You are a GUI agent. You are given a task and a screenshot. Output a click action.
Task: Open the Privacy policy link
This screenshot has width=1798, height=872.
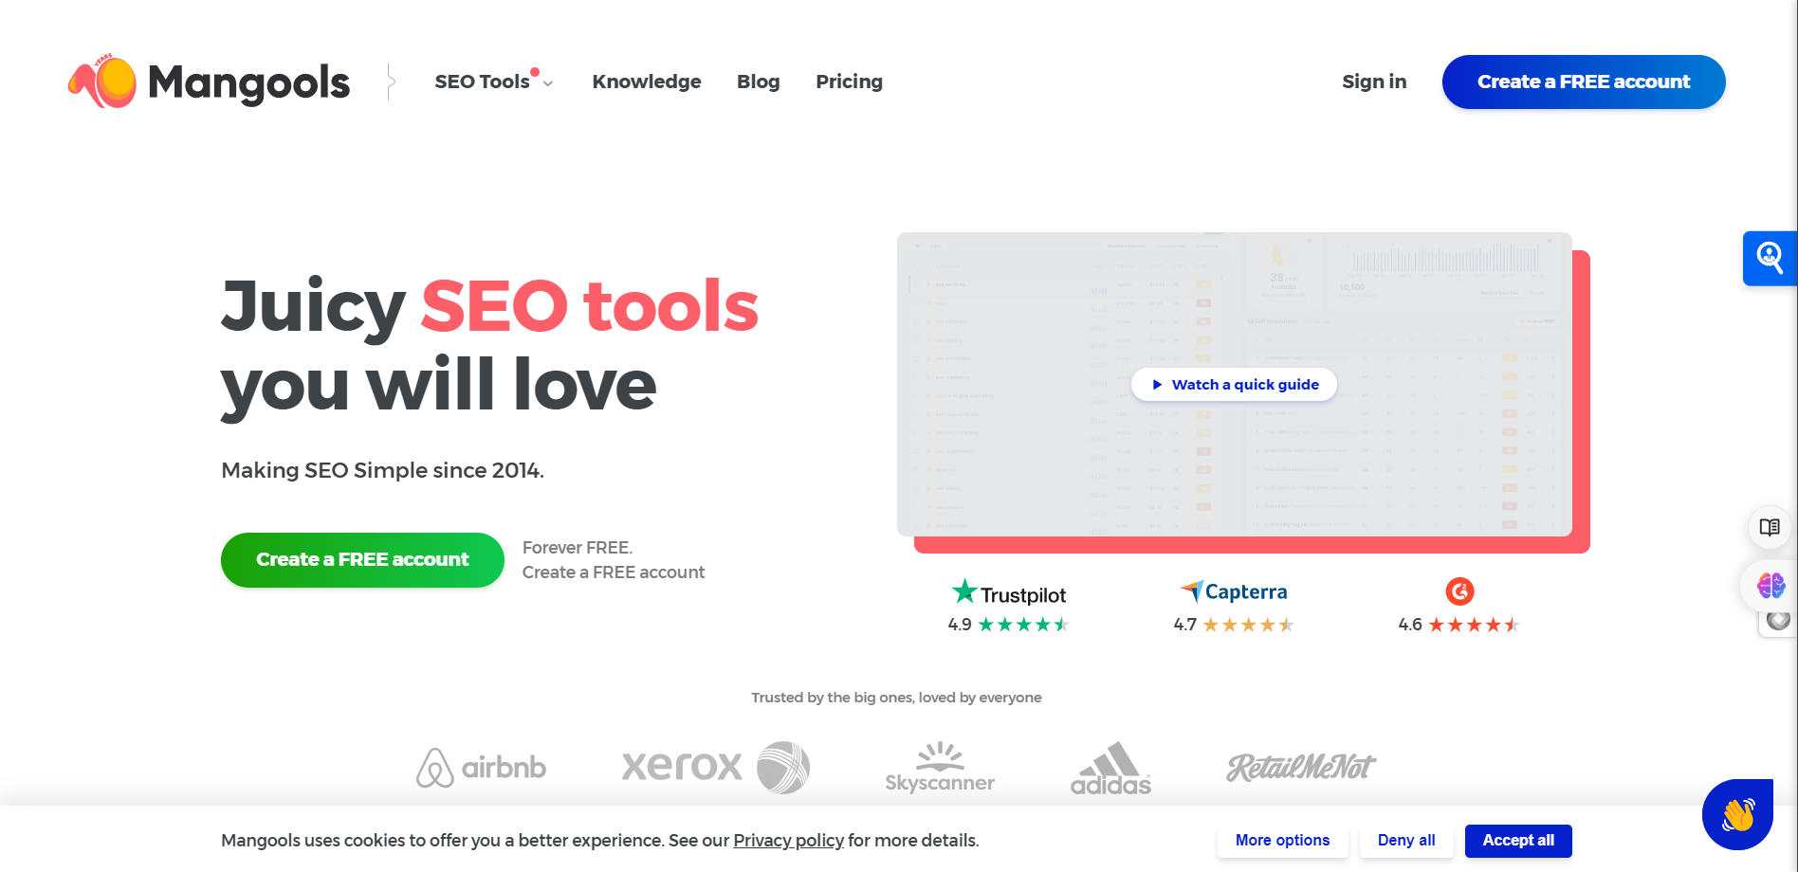tap(788, 841)
